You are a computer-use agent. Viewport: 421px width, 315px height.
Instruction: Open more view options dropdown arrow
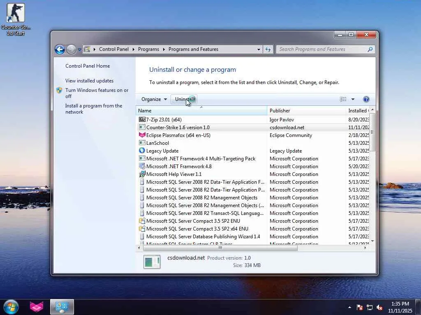click(353, 99)
